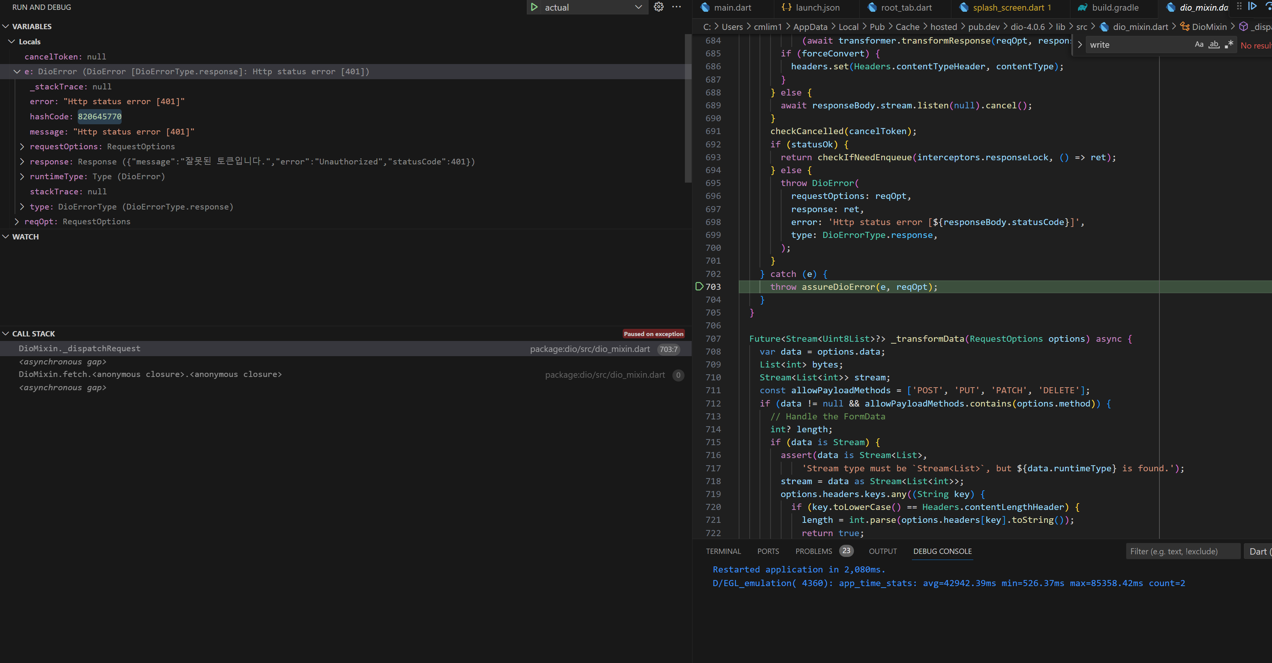Click the debug console filter input
1272x663 pixels.
pos(1183,552)
